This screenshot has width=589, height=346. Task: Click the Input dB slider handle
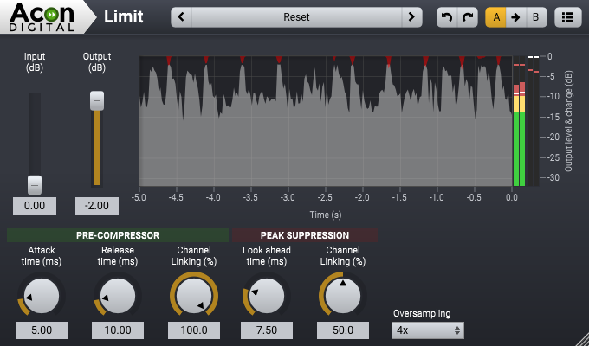point(35,183)
